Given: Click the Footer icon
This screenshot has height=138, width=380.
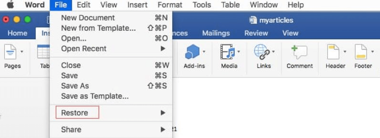Looking at the screenshot, I should tap(361, 52).
